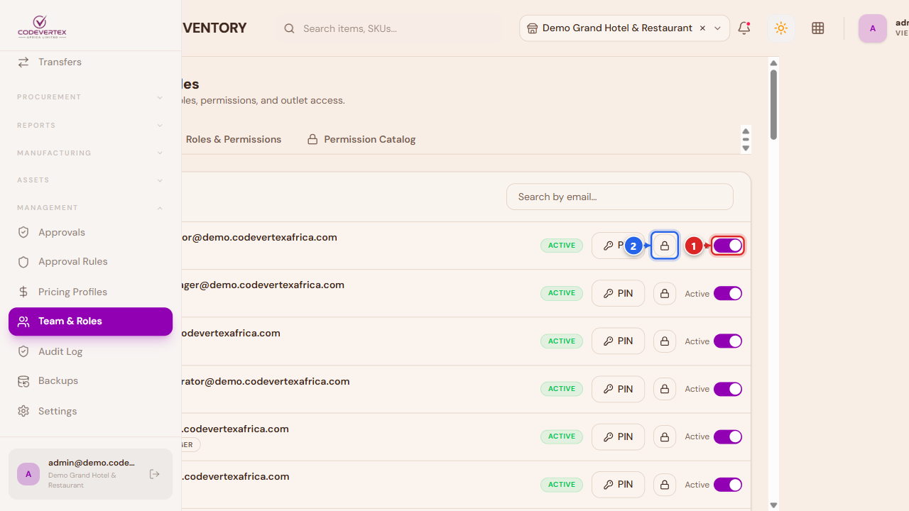
Task: Open the notifications bell
Action: point(744,28)
